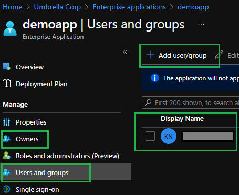Screen dimensions: 239x195
Task: Click the KN user avatar
Action: pos(169,136)
